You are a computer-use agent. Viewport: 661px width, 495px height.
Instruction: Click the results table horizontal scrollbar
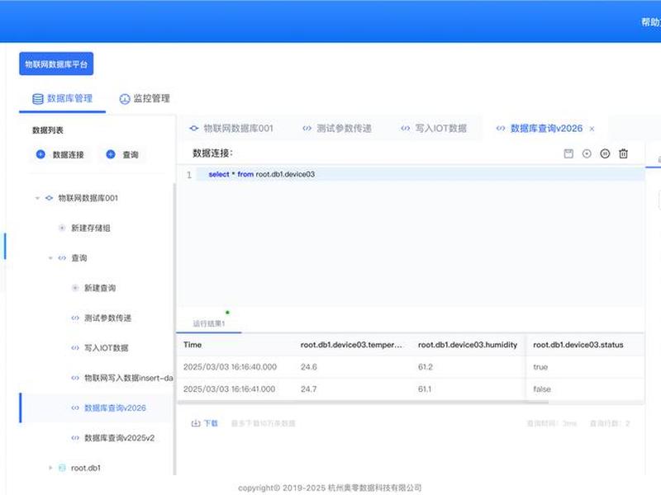coord(363,403)
